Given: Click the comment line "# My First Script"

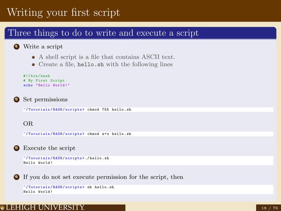Looking at the screenshot, I should [x=44, y=81].
